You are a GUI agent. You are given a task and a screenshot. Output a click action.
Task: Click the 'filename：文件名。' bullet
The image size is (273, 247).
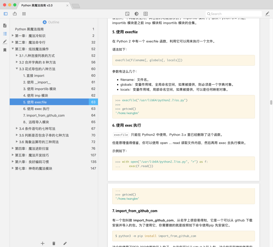click(x=135, y=80)
